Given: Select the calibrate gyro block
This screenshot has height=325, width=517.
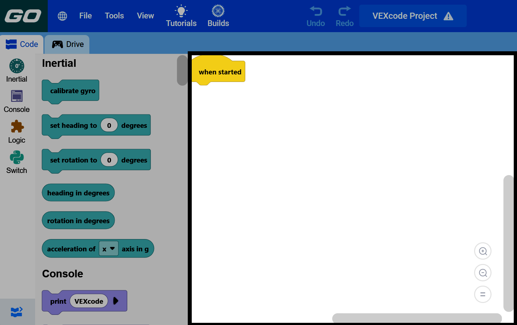Looking at the screenshot, I should coord(71,91).
